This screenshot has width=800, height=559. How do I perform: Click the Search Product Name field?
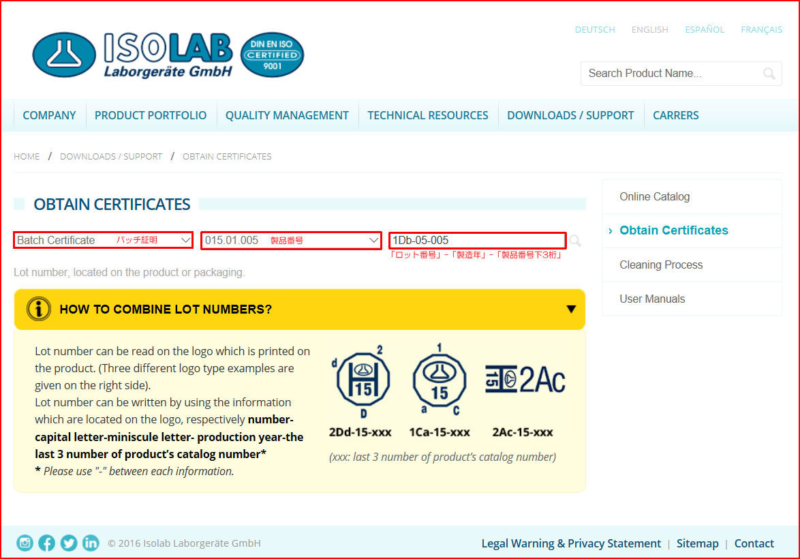click(x=671, y=74)
